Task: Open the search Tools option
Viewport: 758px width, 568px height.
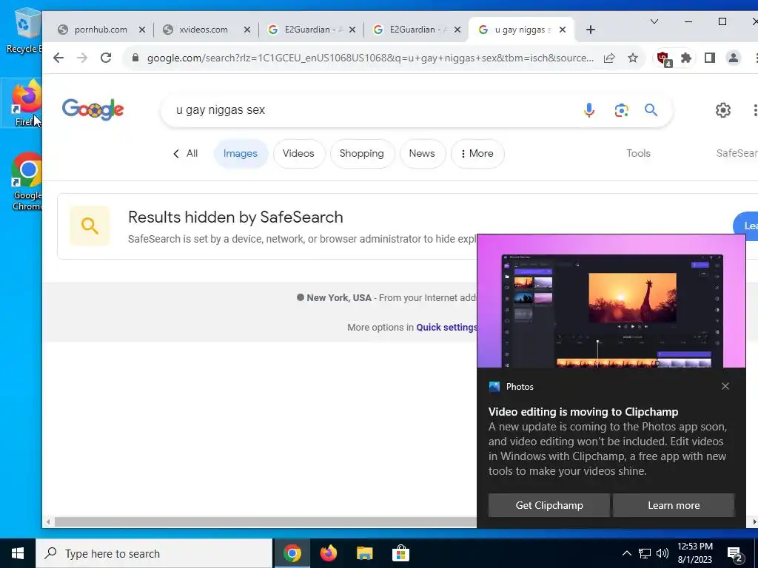Action: pos(638,154)
